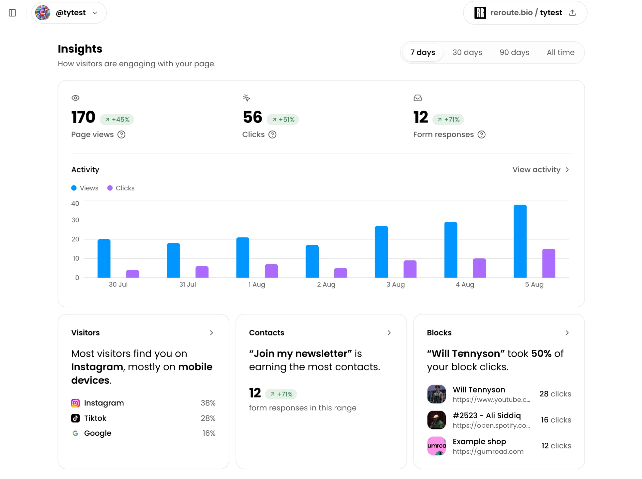Click the form responses inbox icon
642x479 pixels.
click(417, 98)
